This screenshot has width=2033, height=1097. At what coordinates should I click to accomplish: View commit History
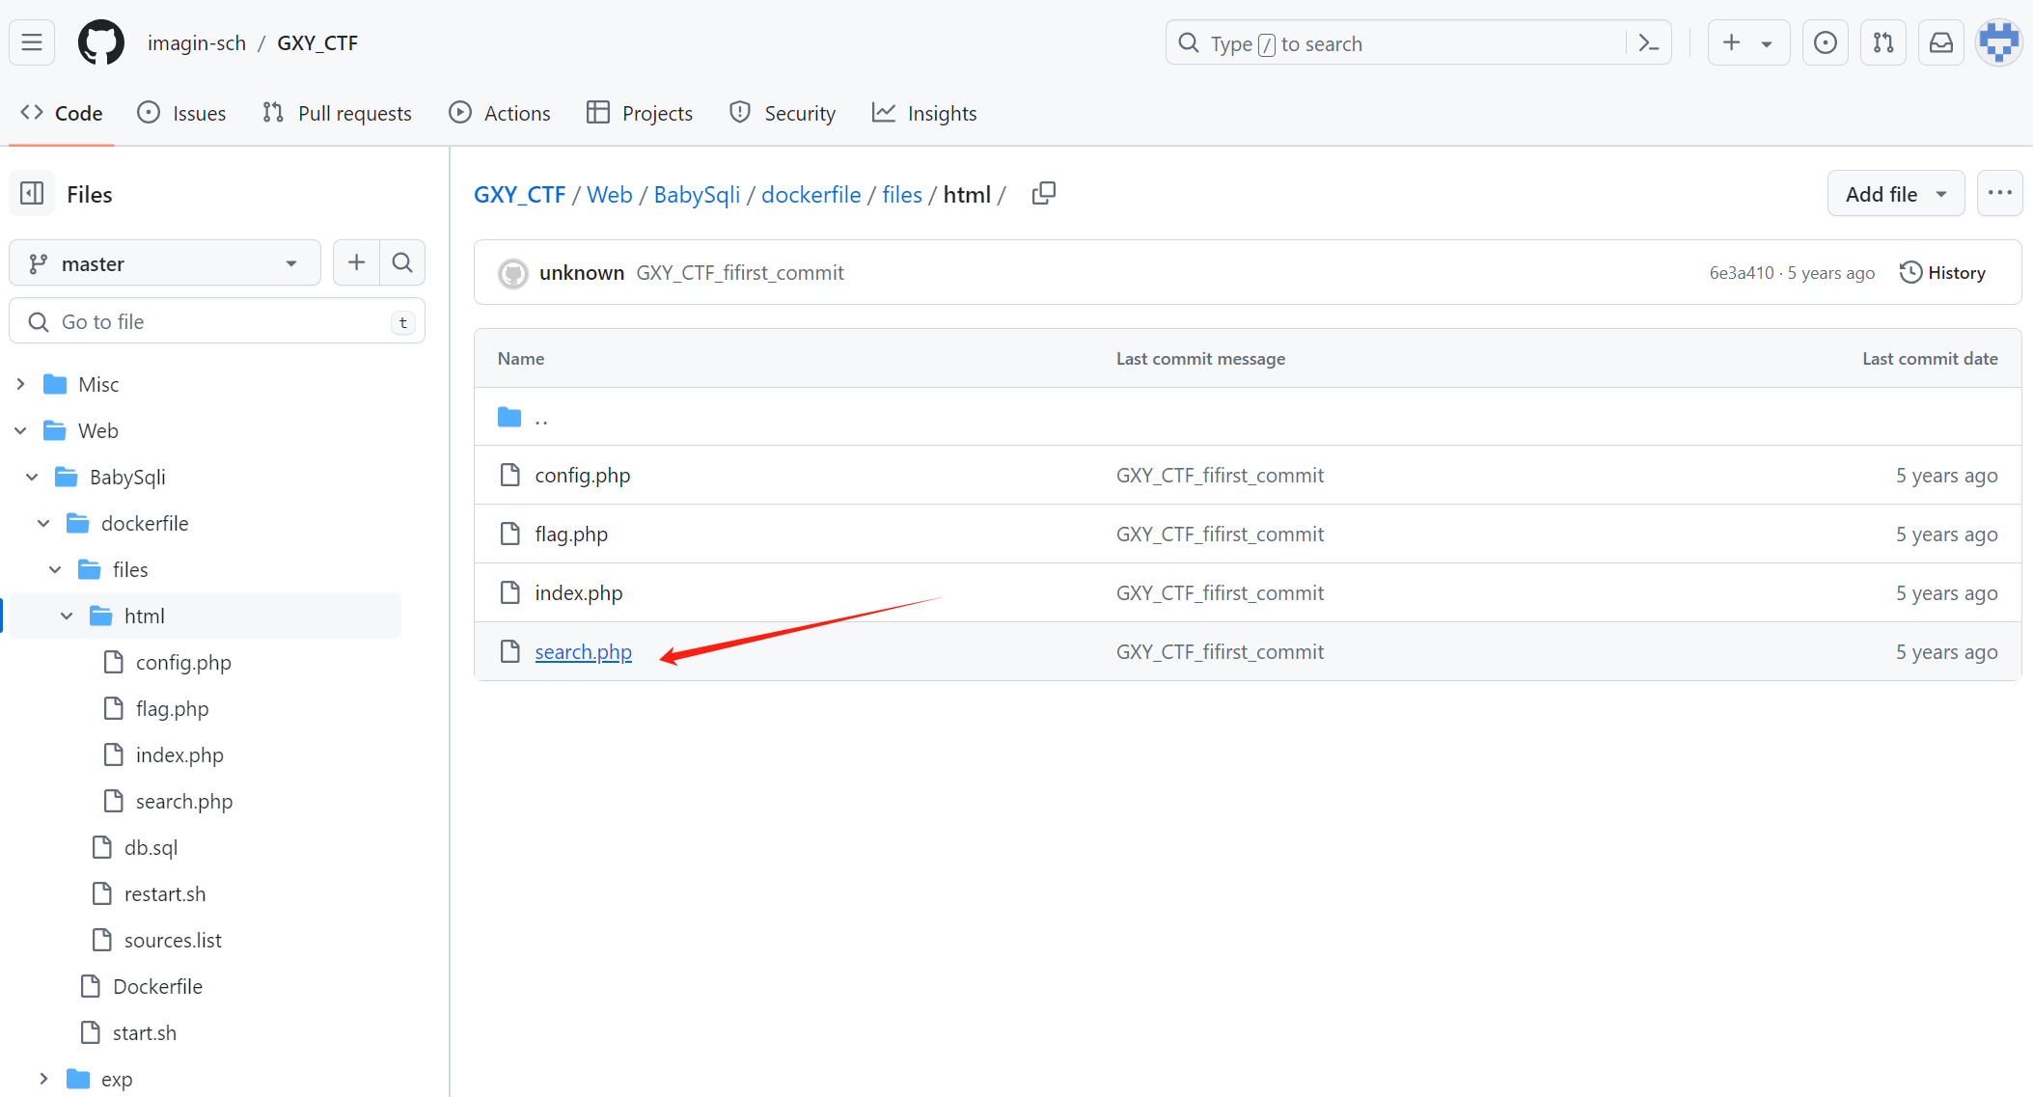click(x=1942, y=273)
